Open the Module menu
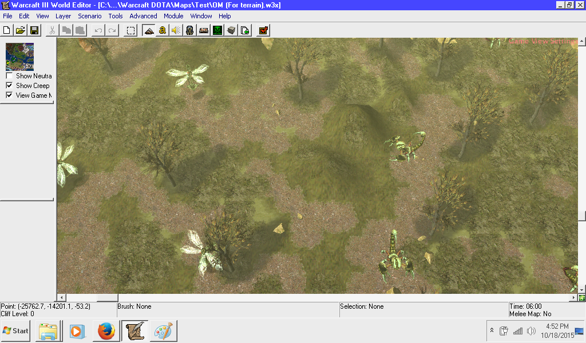 (173, 16)
